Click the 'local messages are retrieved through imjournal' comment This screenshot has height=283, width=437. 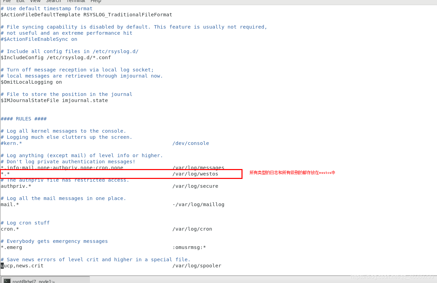pos(82,76)
